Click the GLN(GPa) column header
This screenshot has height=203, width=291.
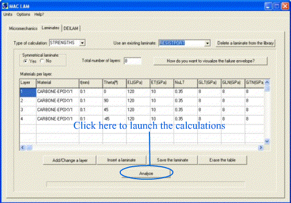point(233,84)
